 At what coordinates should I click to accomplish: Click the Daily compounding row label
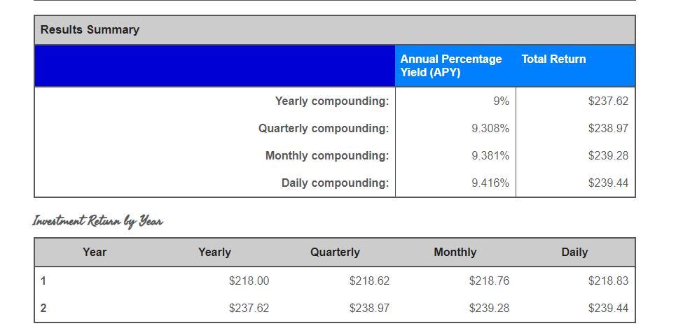(x=335, y=183)
